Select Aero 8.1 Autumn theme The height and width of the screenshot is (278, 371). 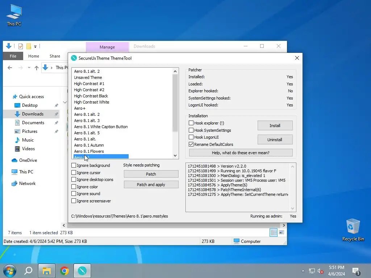[89, 145]
